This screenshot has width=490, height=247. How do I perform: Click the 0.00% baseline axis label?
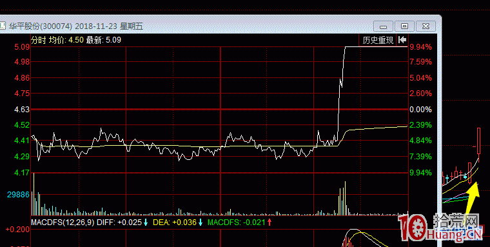point(421,110)
